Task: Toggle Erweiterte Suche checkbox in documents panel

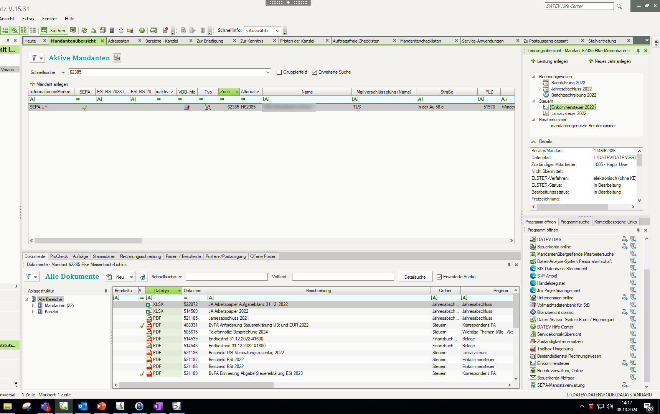Action: tap(439, 277)
